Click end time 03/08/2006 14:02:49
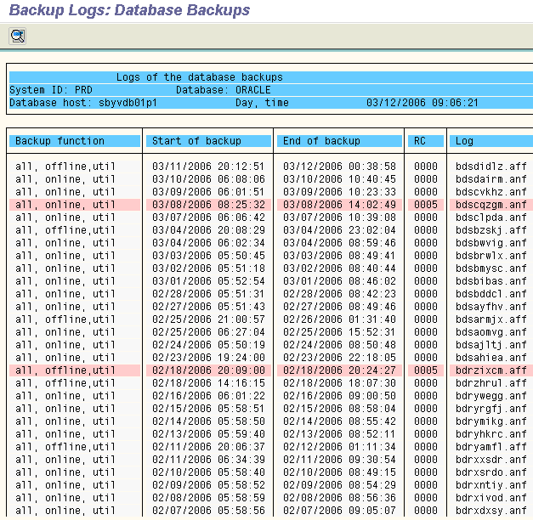This screenshot has height=520, width=533. pyautogui.click(x=339, y=205)
